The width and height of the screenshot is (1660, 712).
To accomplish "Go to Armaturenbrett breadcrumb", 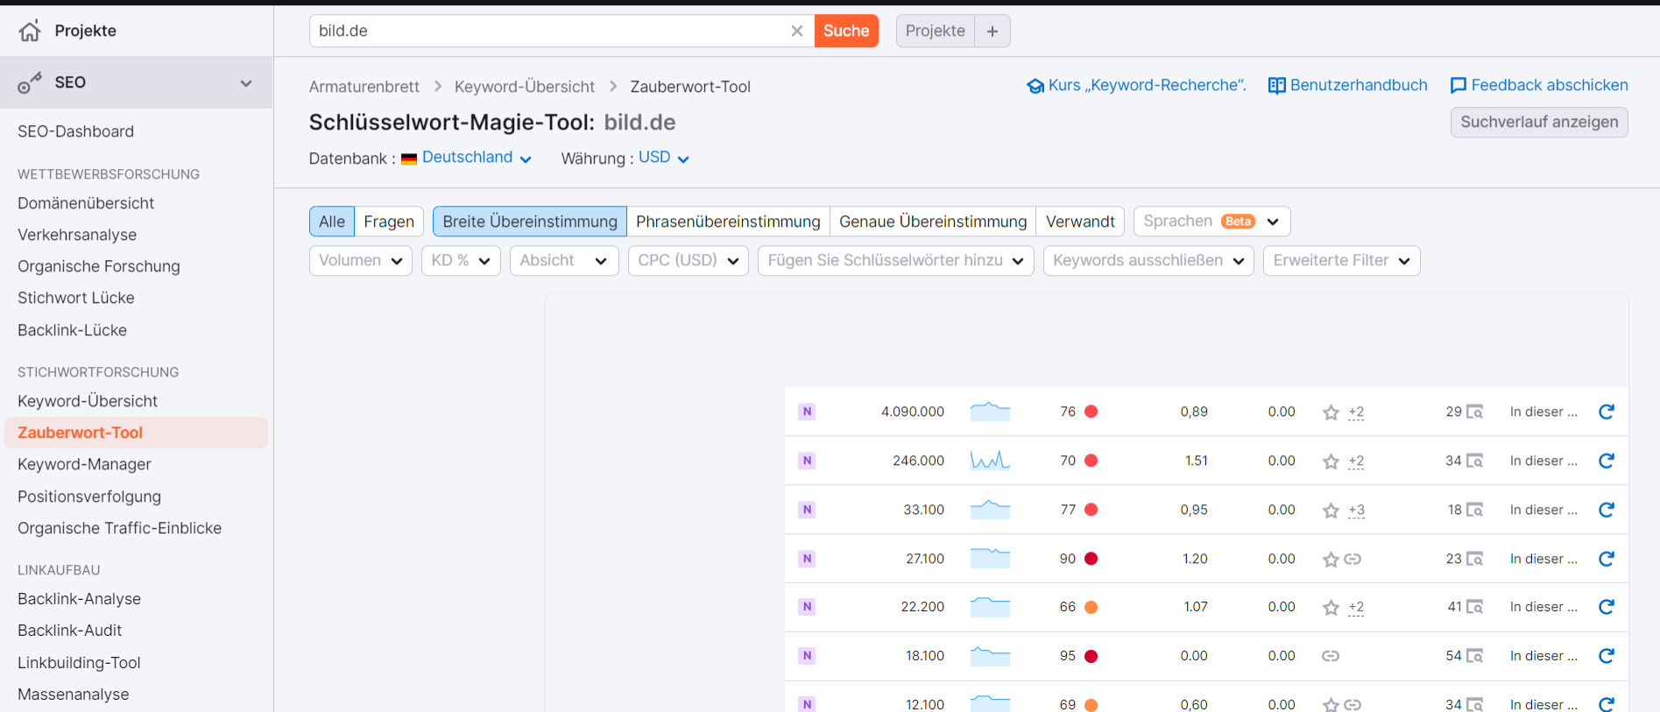I will (364, 87).
